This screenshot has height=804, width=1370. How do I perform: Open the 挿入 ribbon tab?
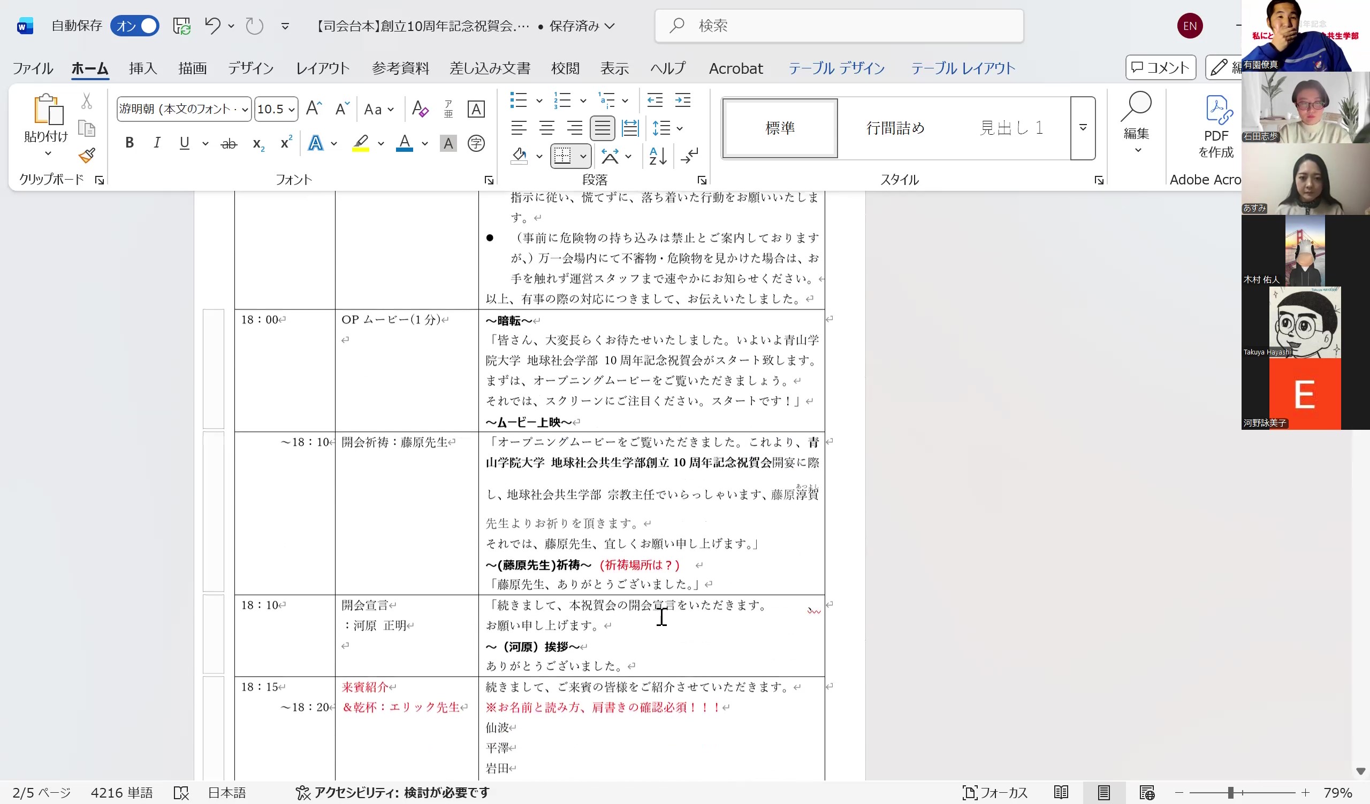[143, 68]
